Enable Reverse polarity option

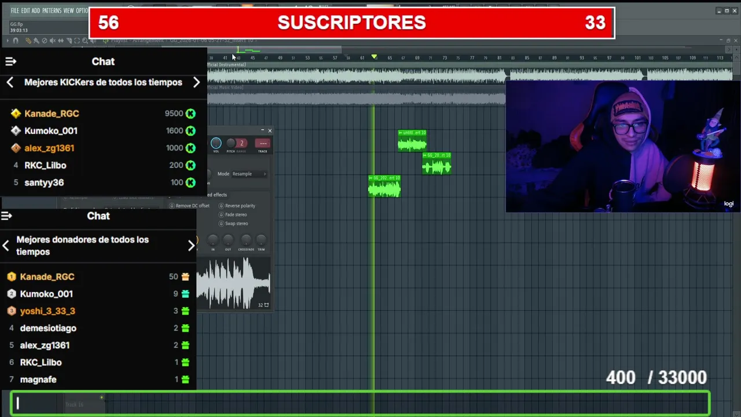(237, 206)
